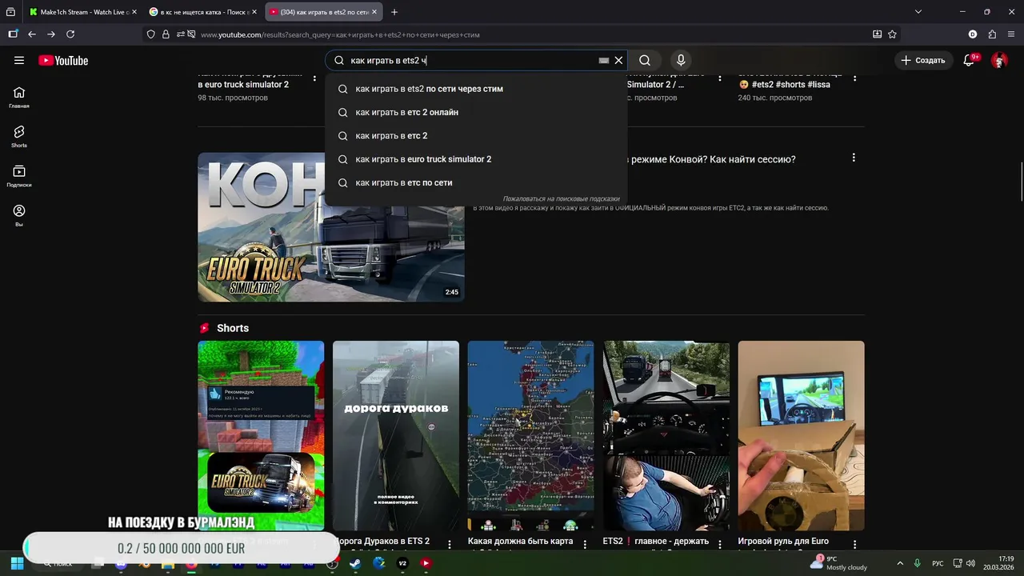Open the map Short 'Какая должна быть карта'
Viewport: 1024px width, 576px height.
(x=530, y=436)
